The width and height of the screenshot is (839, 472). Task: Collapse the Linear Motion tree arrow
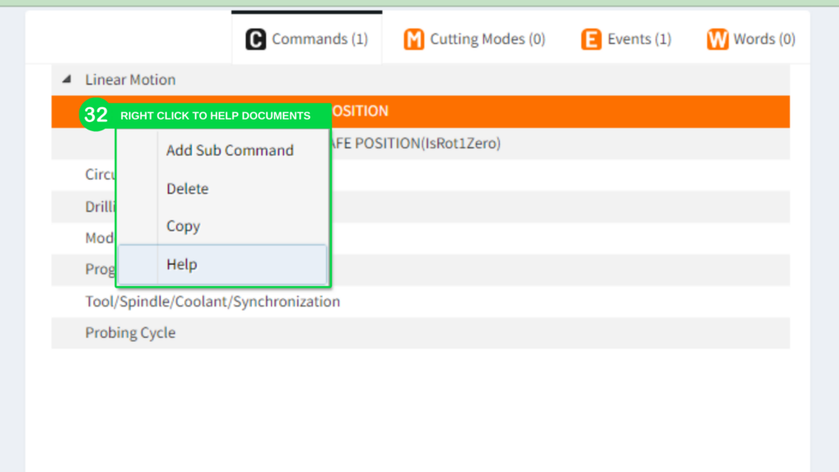[x=66, y=79]
